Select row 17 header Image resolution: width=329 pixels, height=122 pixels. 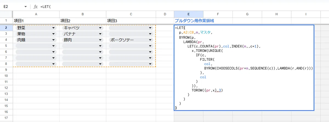pyautogui.click(x=6, y=118)
